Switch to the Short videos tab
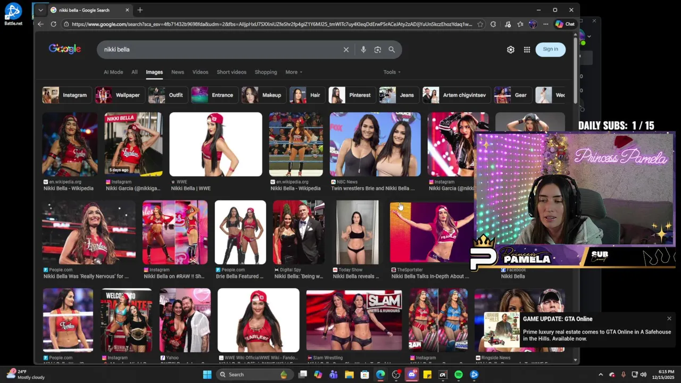This screenshot has height=383, width=681. pos(231,72)
